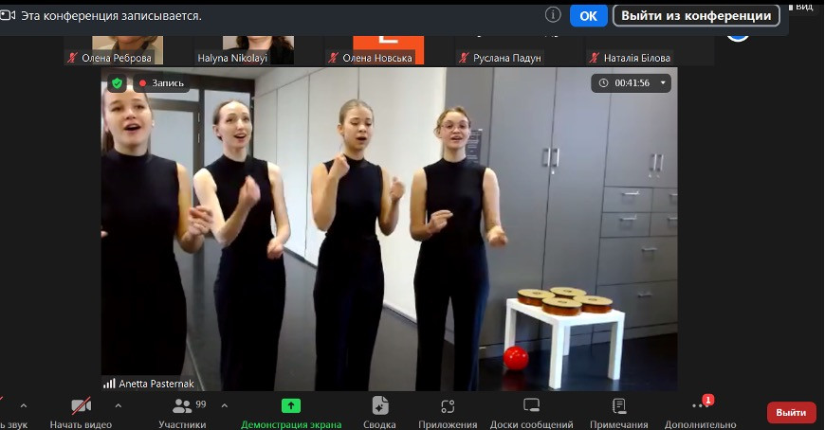Click muted microphone icon beside Олена Новська

333,58
